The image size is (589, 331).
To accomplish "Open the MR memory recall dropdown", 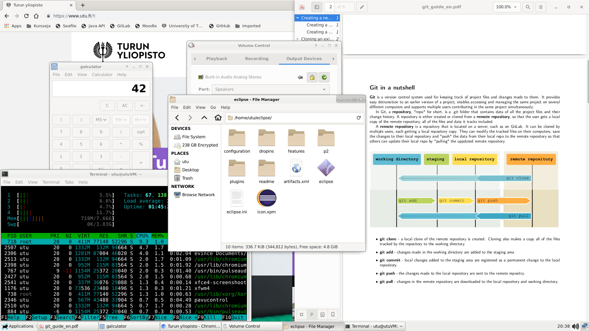I will (x=121, y=120).
